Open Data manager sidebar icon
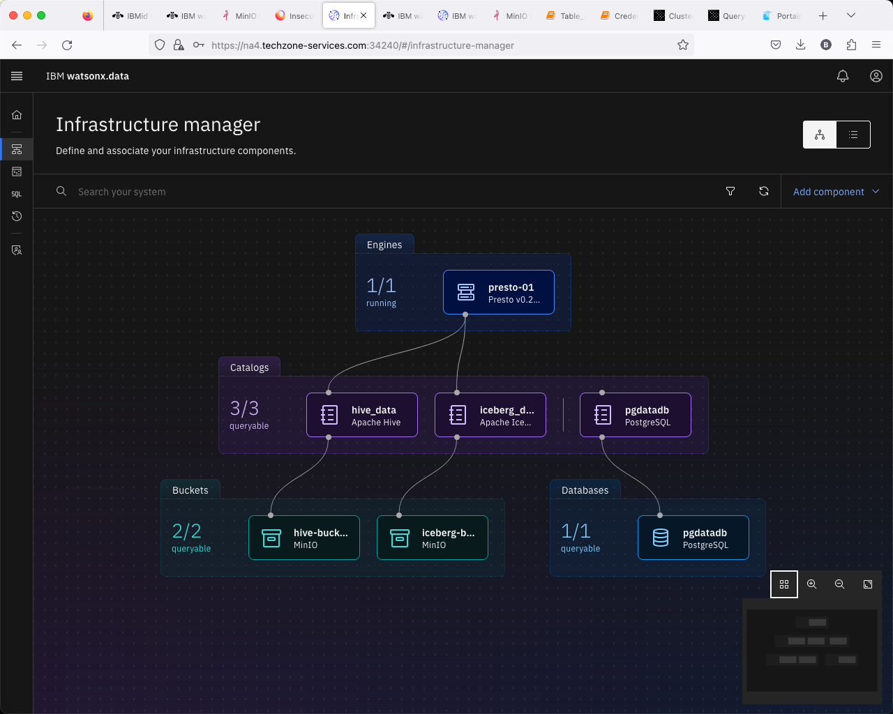 [x=17, y=172]
